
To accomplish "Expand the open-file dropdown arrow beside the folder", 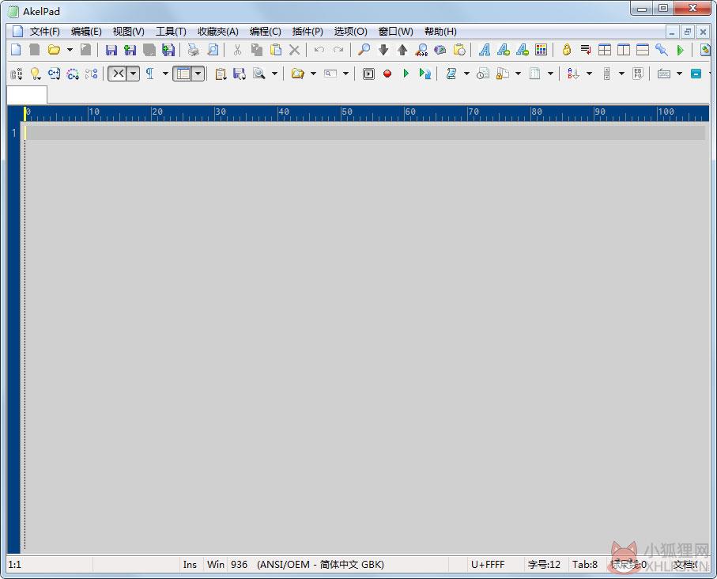I will [70, 49].
